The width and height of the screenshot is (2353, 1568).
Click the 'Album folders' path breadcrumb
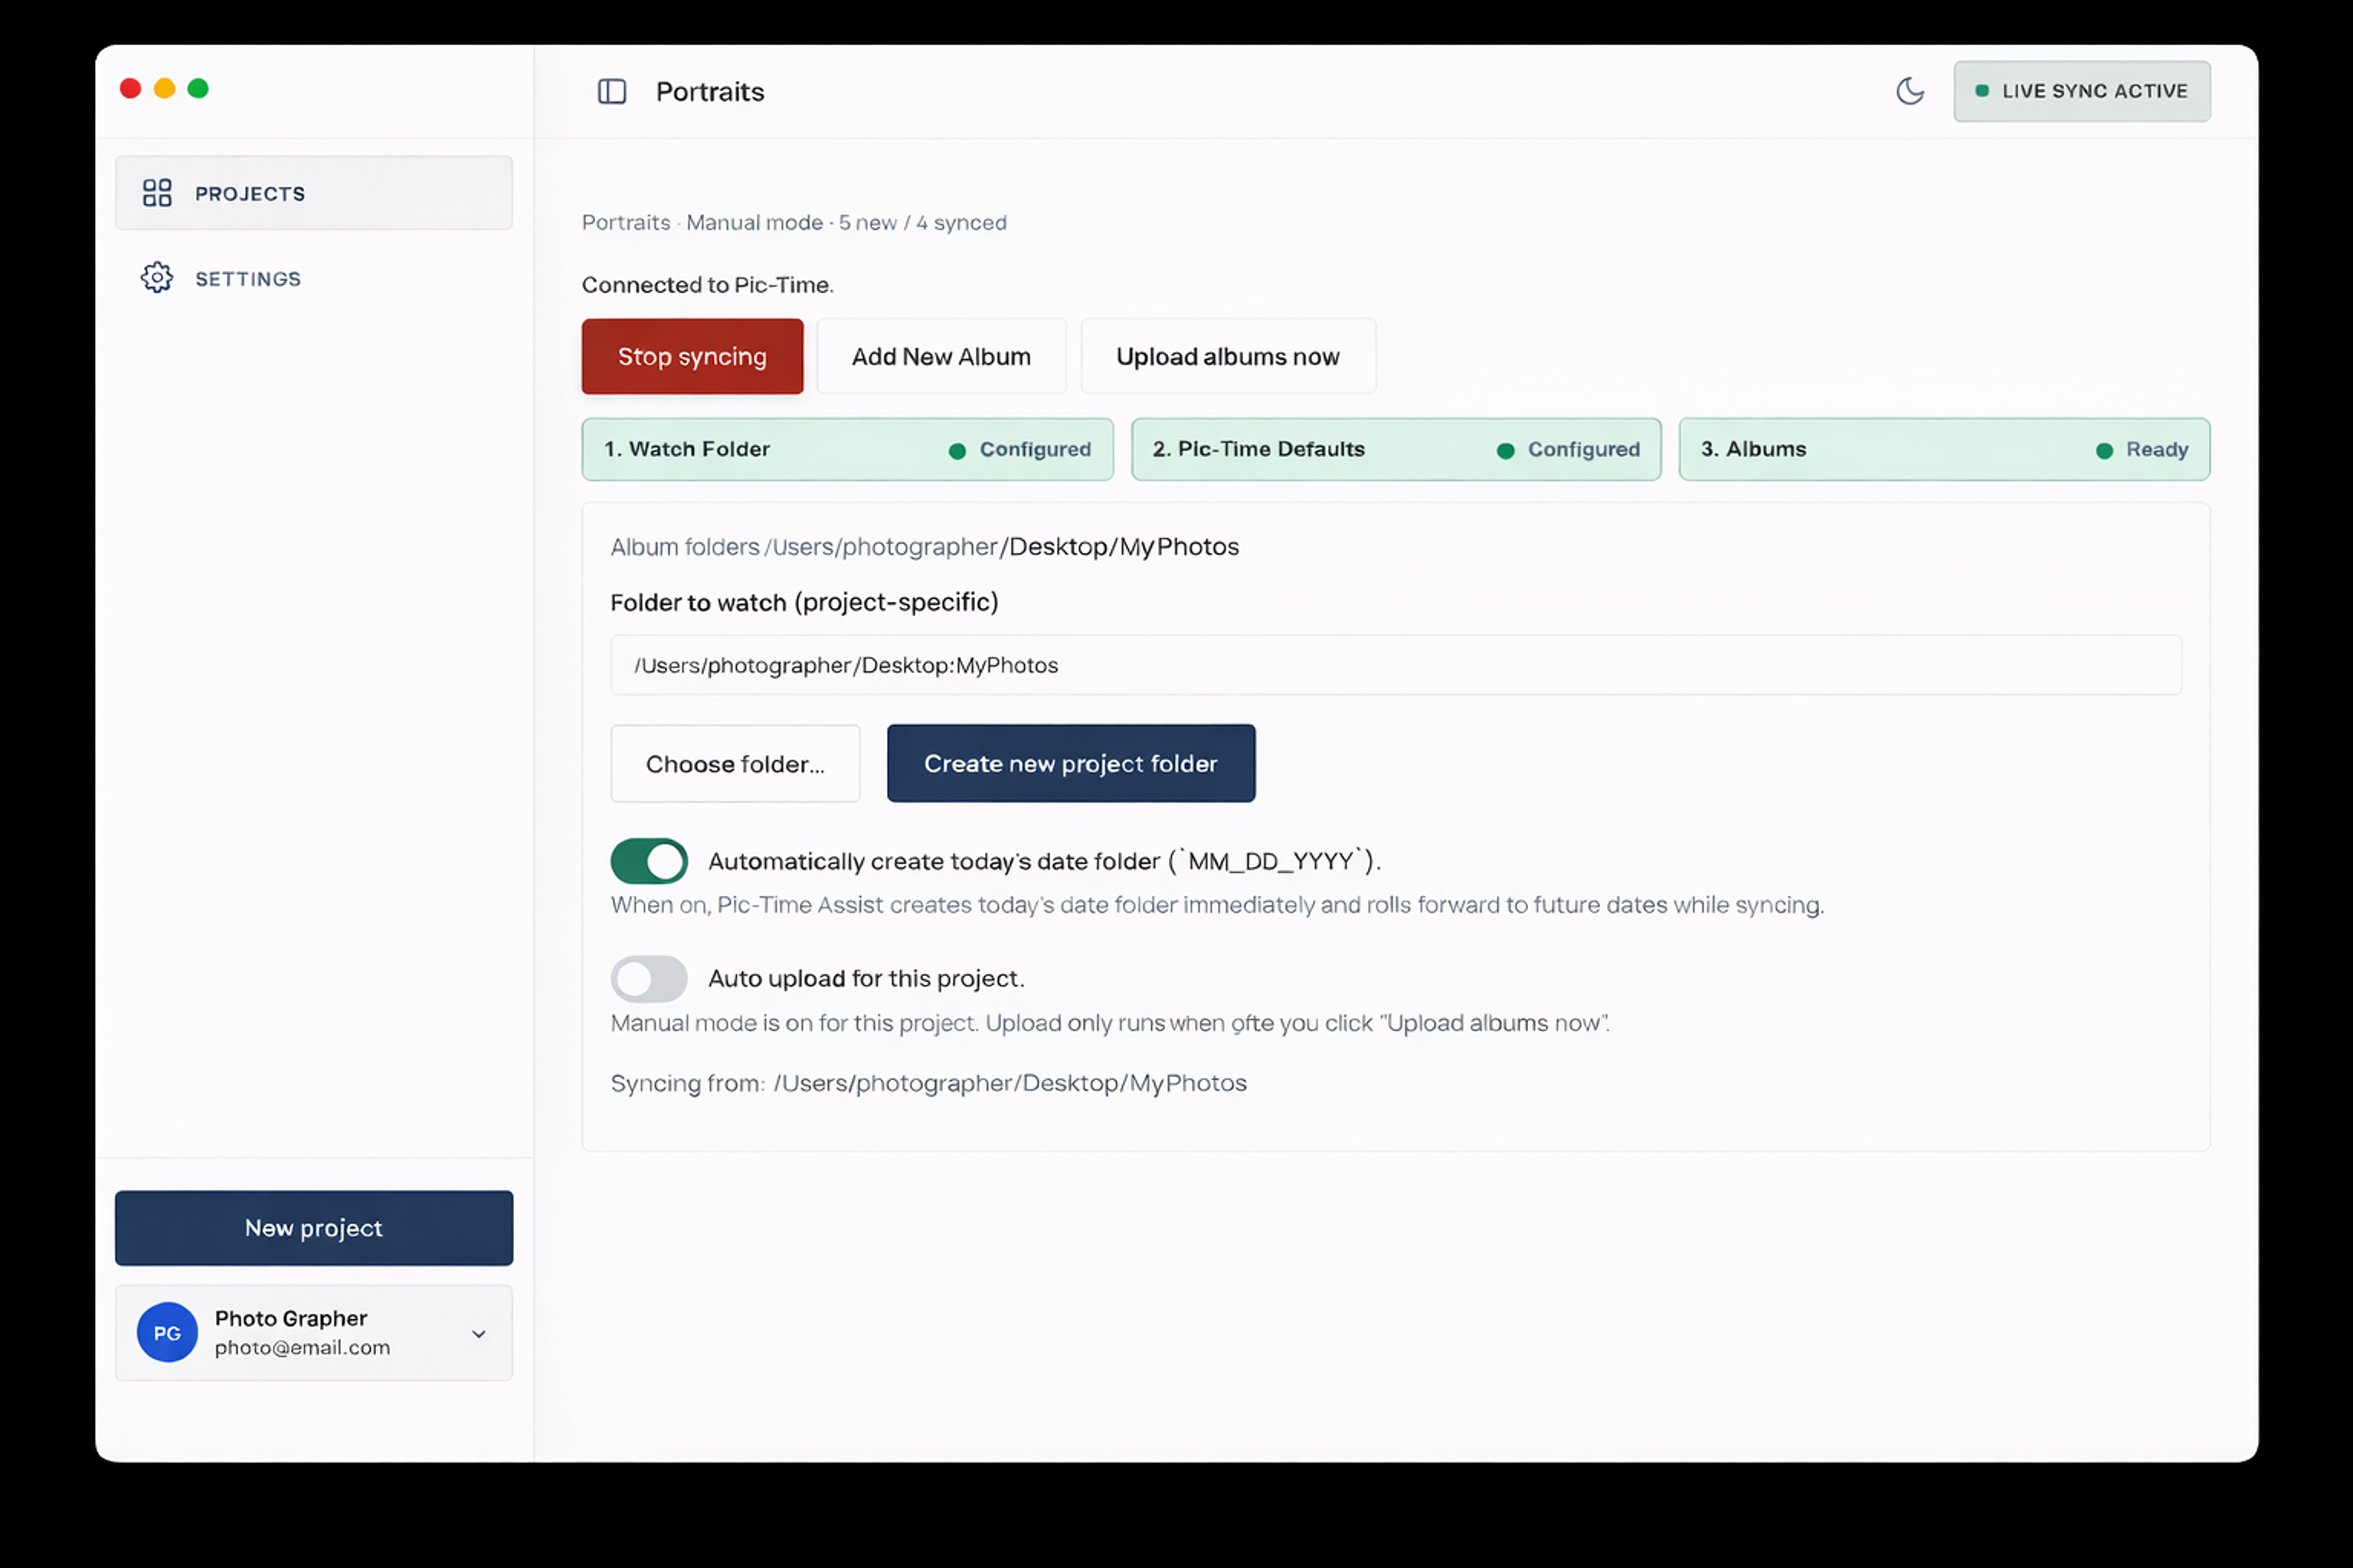[x=925, y=547]
